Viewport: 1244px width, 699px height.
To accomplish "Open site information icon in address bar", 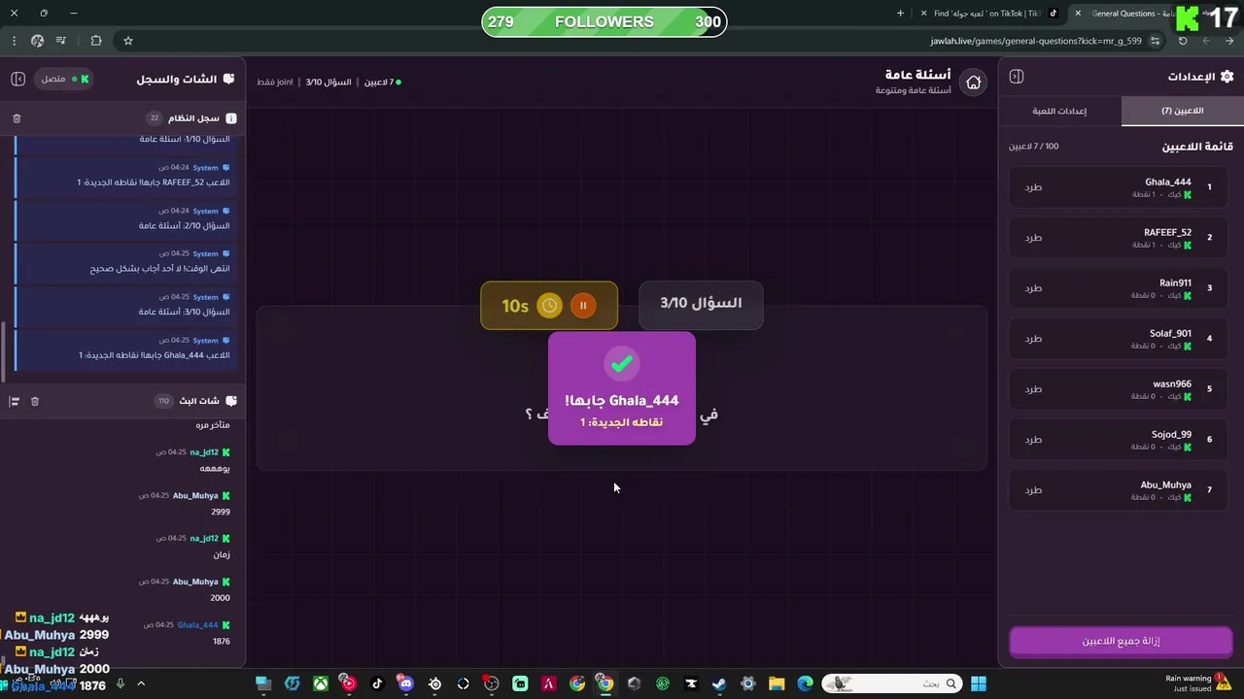I will click(x=1155, y=41).
